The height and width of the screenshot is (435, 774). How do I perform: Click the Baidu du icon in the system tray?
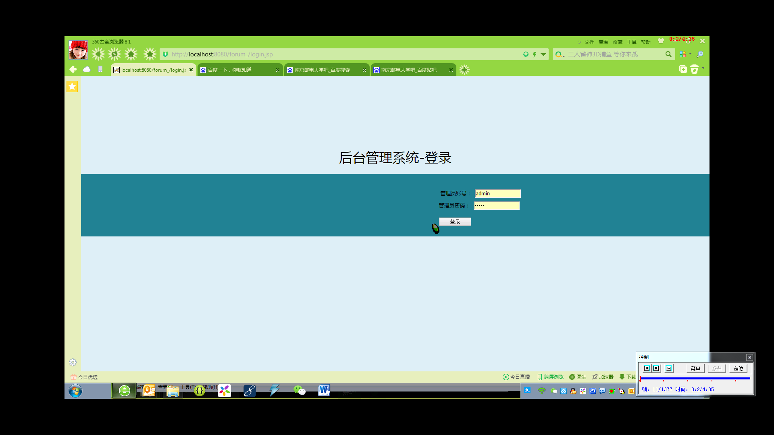click(x=527, y=390)
